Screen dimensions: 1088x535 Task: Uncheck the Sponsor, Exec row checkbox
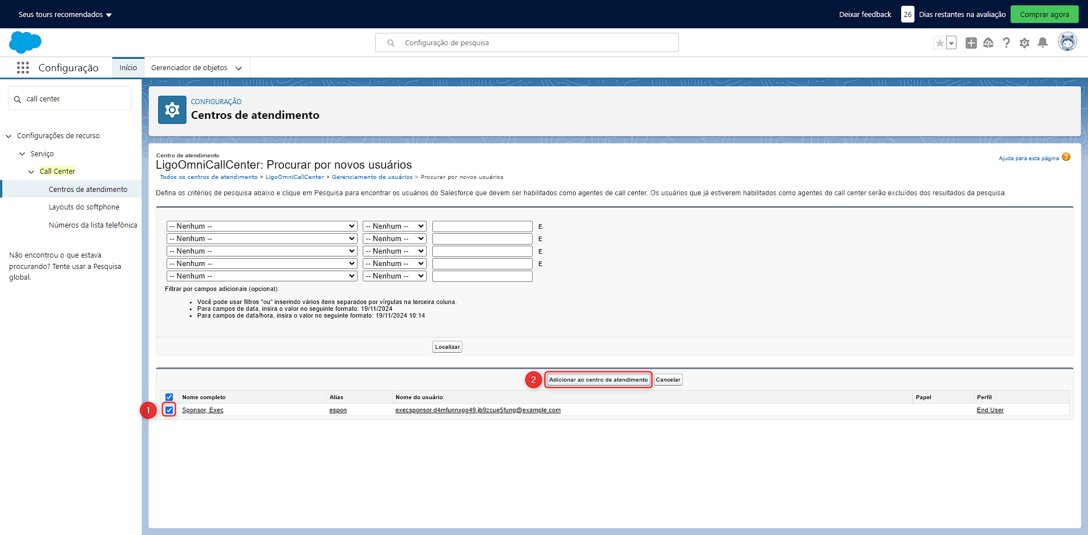tap(169, 410)
